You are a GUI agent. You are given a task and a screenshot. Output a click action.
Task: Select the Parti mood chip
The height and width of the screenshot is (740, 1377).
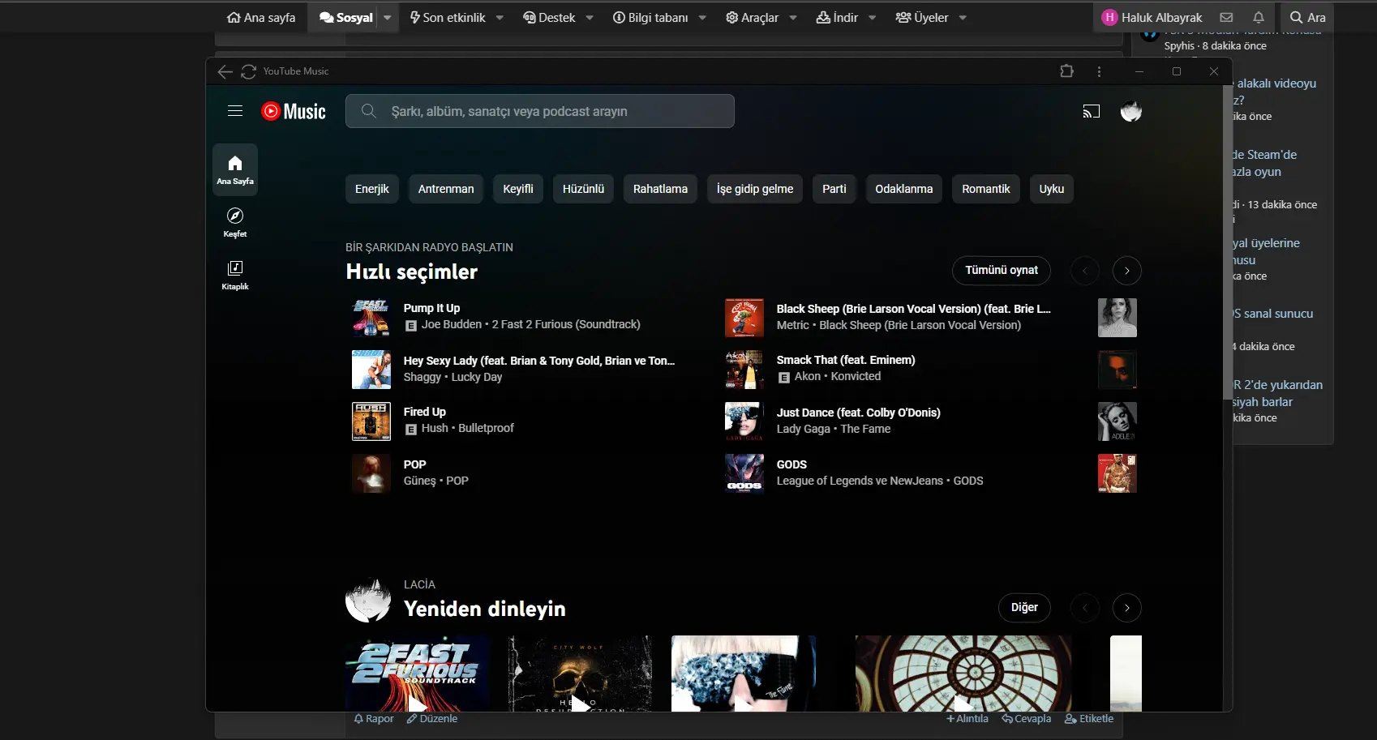834,189
